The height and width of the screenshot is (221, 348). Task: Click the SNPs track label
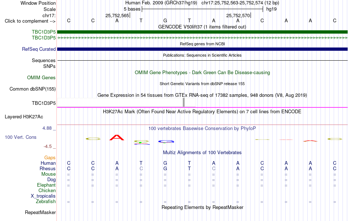point(49,66)
